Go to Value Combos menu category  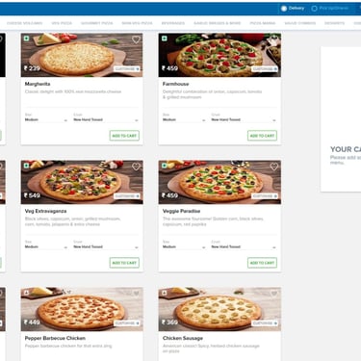click(300, 23)
